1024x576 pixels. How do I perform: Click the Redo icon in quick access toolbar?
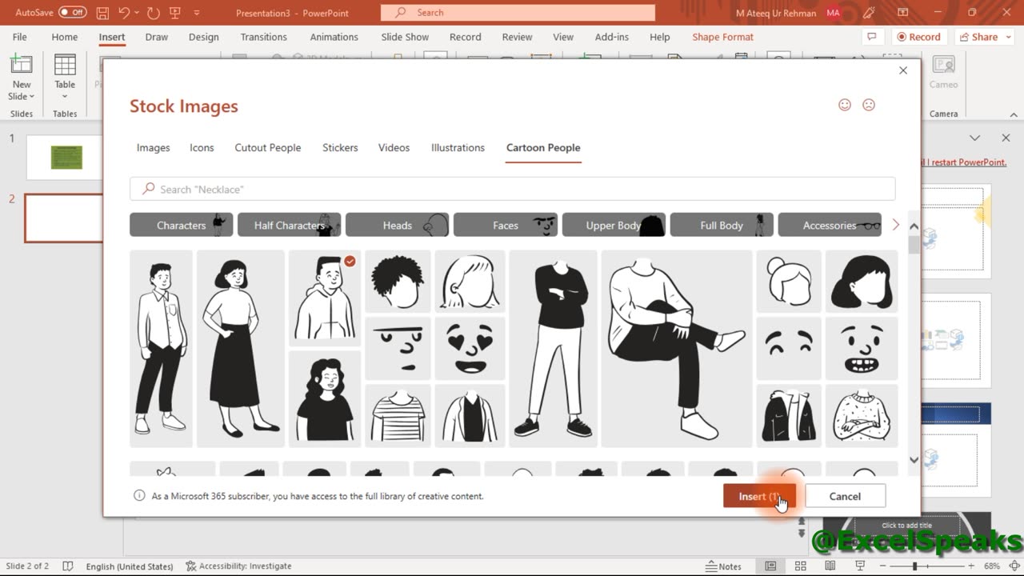click(x=154, y=13)
